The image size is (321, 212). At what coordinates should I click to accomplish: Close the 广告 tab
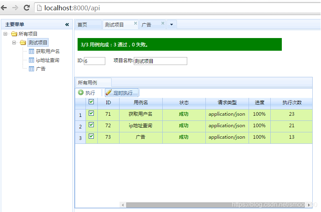coord(163,23)
